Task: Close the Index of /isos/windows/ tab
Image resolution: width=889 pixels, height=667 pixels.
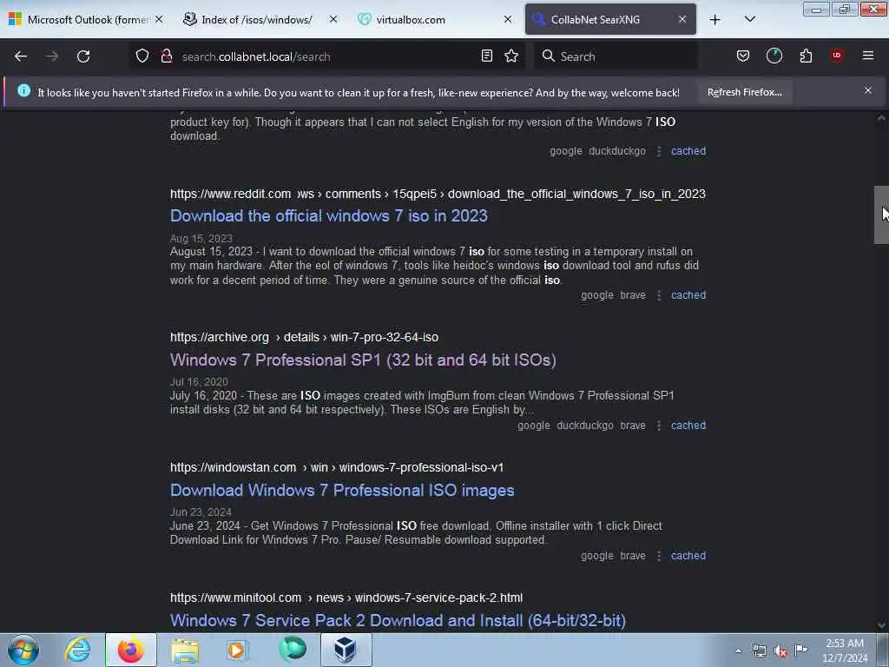Action: tap(333, 20)
